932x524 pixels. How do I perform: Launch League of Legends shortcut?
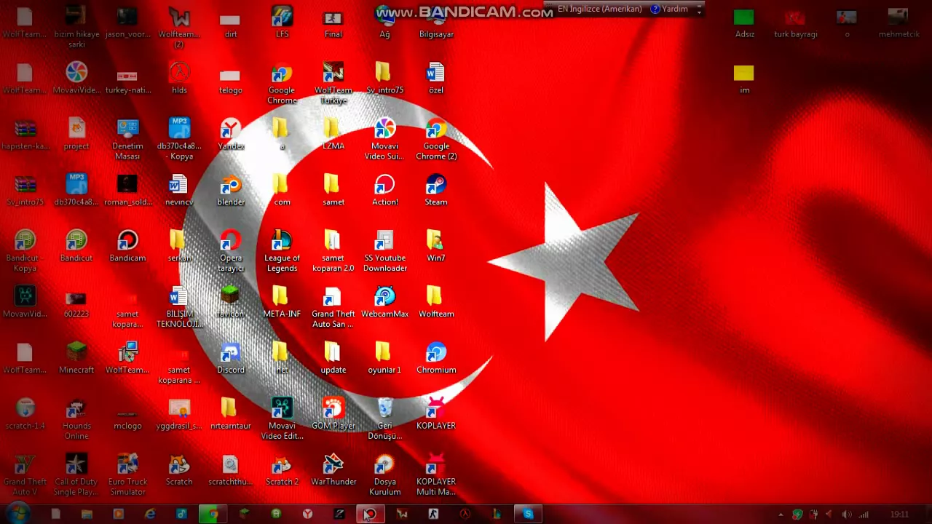point(282,251)
